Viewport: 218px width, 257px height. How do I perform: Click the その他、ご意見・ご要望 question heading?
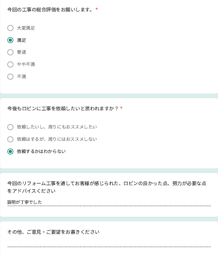53,232
